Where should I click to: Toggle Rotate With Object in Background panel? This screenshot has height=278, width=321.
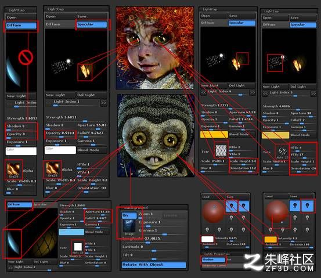click(154, 265)
